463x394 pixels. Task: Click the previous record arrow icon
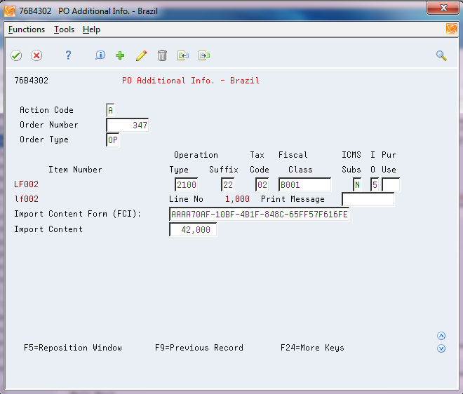(x=183, y=55)
